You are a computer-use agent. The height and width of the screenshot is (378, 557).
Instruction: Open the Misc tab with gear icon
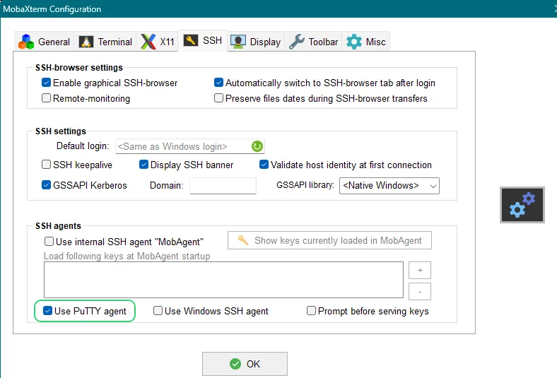tap(366, 42)
